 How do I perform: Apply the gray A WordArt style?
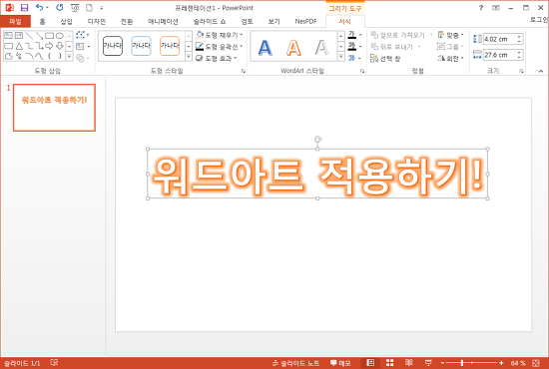(321, 48)
